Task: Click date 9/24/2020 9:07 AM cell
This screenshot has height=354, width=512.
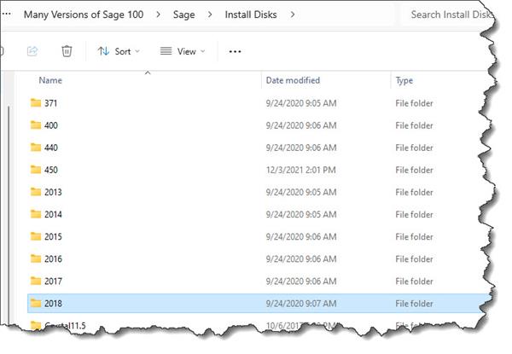Action: click(x=301, y=303)
